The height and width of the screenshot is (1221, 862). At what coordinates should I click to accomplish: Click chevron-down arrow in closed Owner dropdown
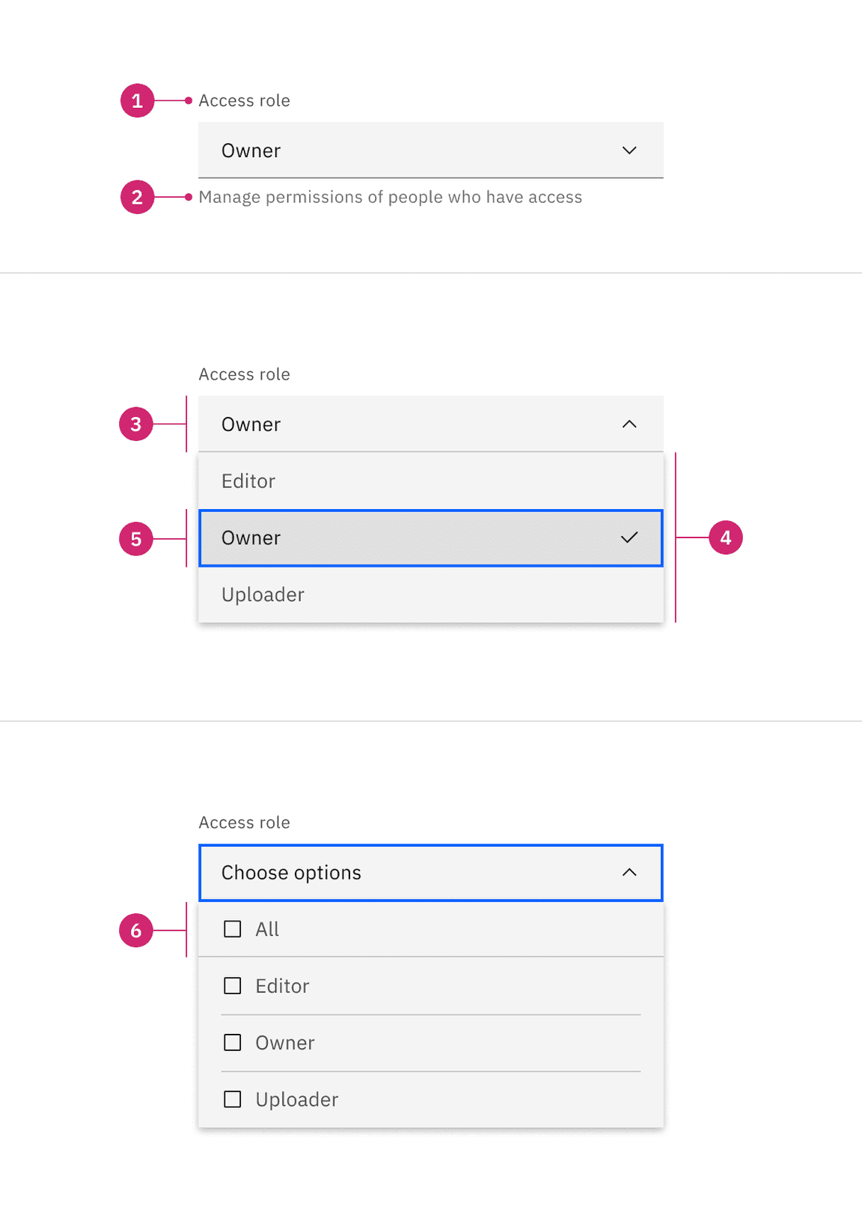point(629,150)
